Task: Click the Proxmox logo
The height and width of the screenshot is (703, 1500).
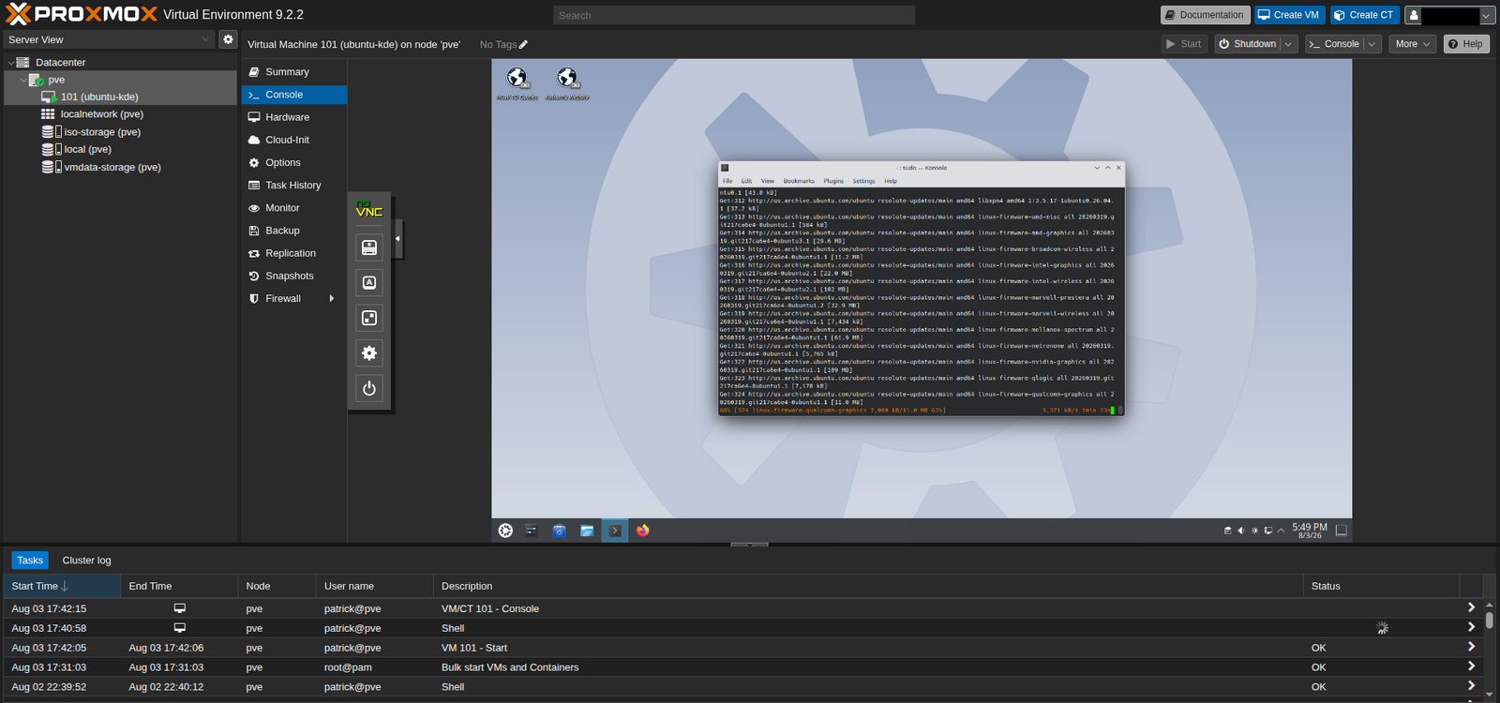Action: [x=81, y=14]
